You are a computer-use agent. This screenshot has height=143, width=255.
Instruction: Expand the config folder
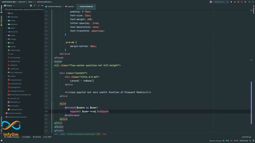pos(6,21)
